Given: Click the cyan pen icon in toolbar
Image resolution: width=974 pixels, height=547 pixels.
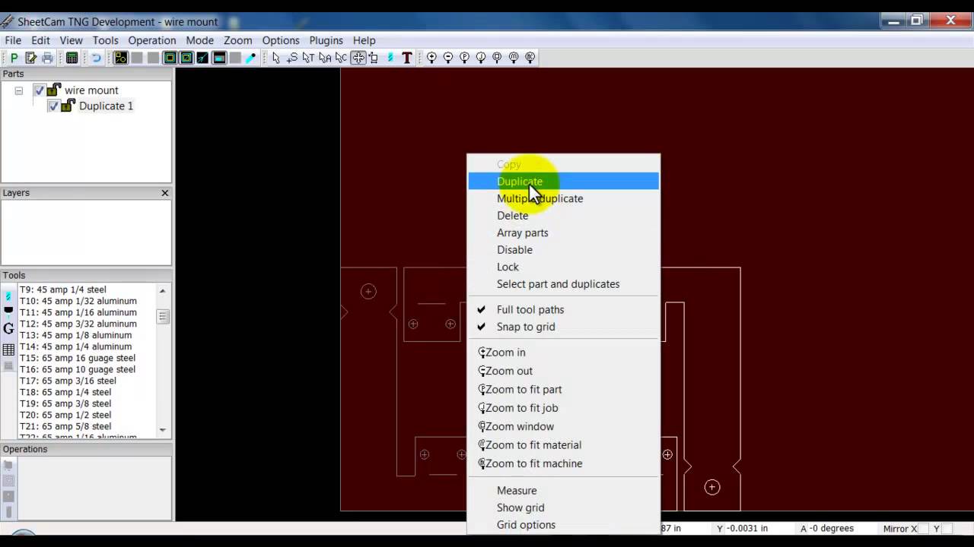Looking at the screenshot, I should [x=251, y=58].
